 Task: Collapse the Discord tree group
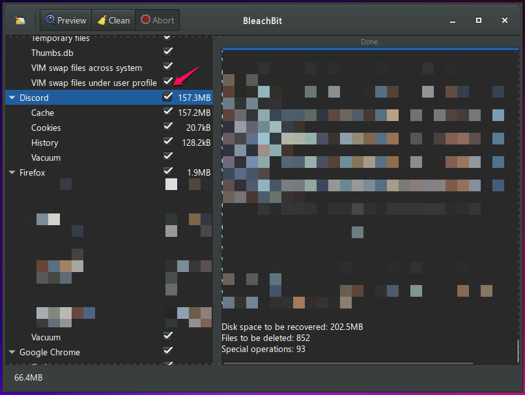[x=12, y=98]
